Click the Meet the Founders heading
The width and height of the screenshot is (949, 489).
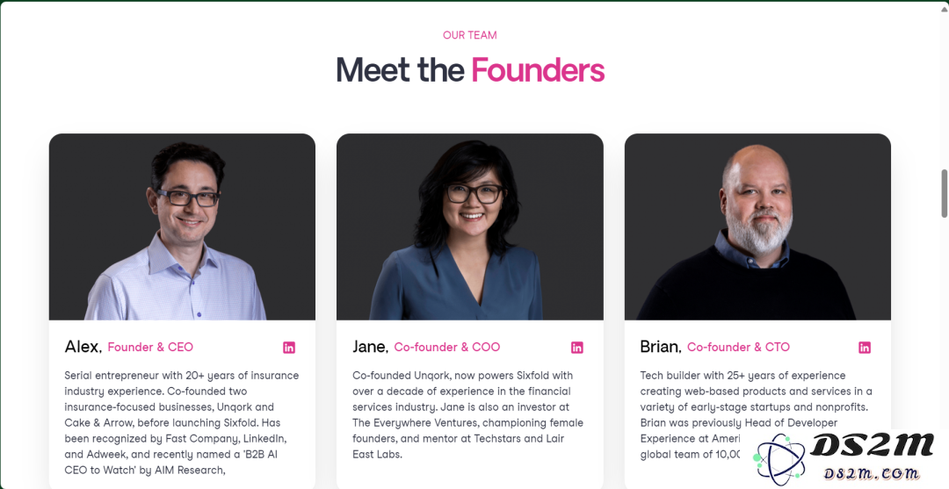pyautogui.click(x=470, y=69)
